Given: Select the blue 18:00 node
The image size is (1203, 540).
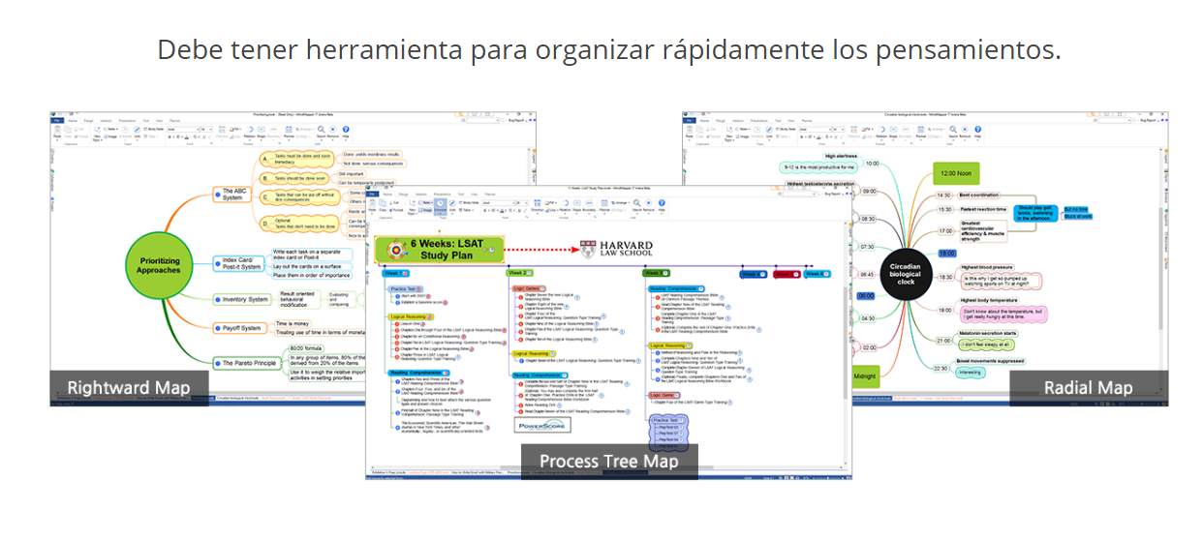Looking at the screenshot, I should (947, 253).
